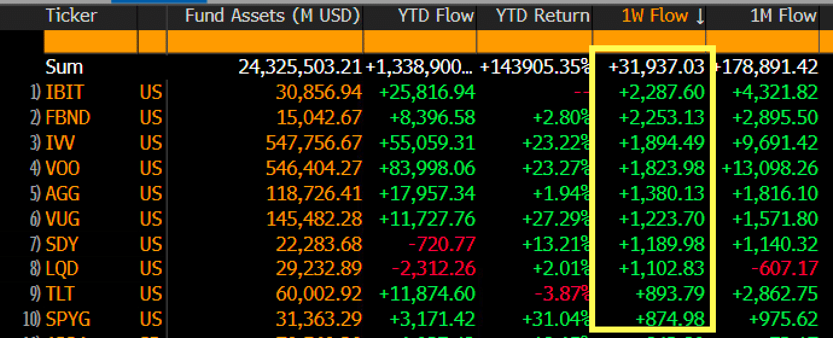Open the VUG ticker entry
The height and width of the screenshot is (338, 833).
click(63, 218)
